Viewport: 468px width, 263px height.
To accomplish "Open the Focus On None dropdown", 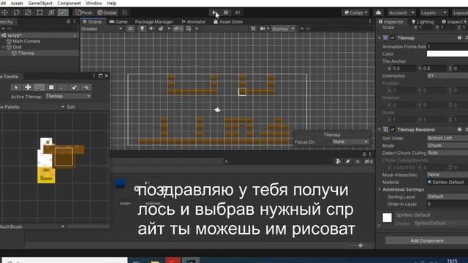I will click(350, 142).
